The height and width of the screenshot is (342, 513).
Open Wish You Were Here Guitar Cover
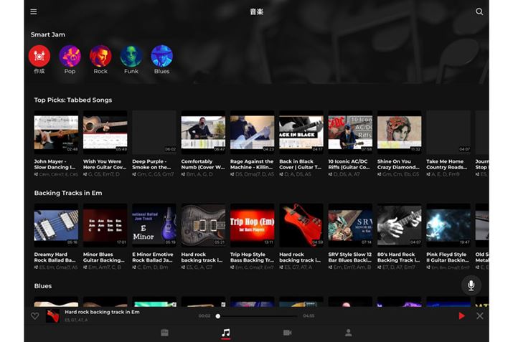(105, 143)
